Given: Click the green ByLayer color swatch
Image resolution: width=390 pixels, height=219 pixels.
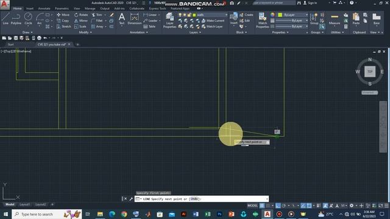Looking at the screenshot, I should point(280,15).
